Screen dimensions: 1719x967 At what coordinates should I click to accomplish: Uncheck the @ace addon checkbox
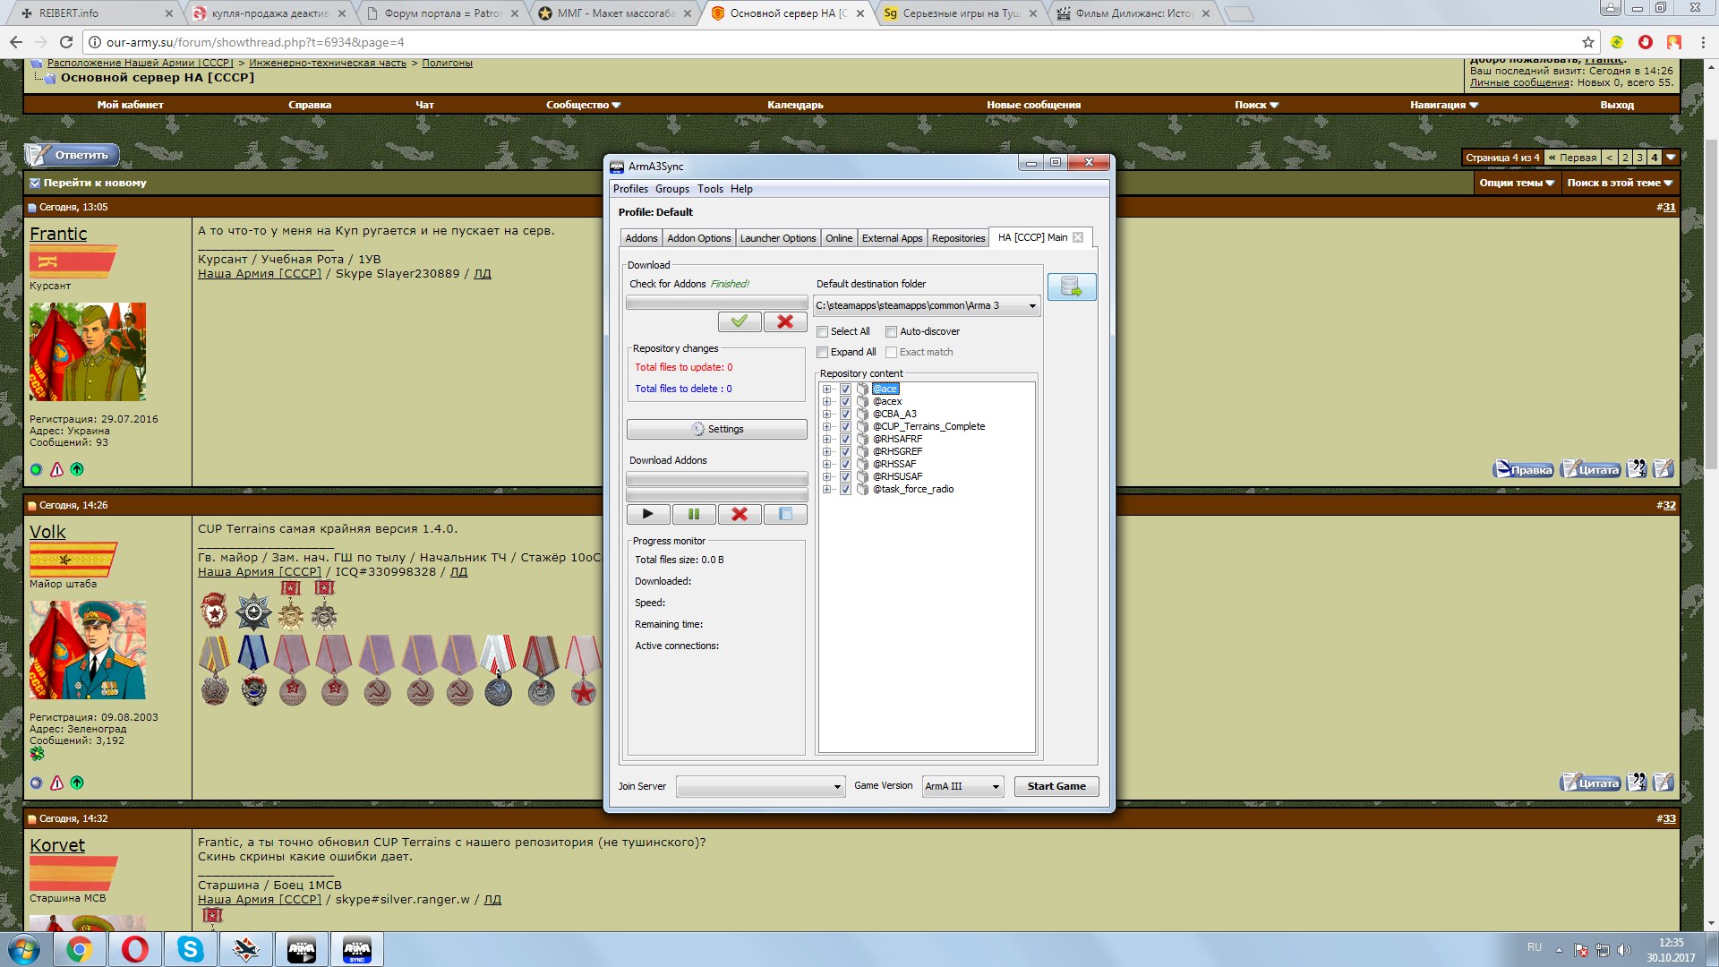[845, 389]
